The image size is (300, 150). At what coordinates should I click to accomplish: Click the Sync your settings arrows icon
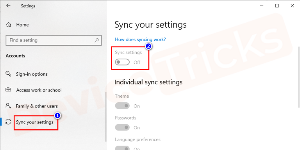(8, 122)
